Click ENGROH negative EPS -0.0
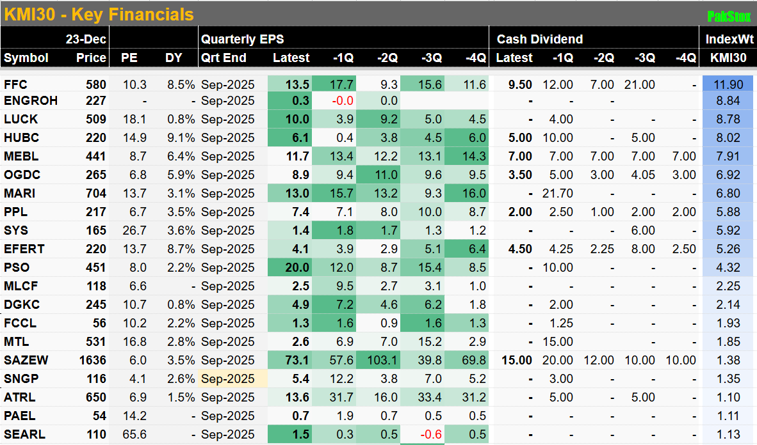 (x=342, y=100)
